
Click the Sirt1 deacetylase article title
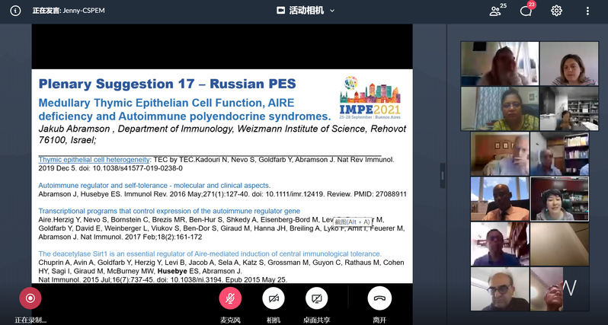pos(210,253)
